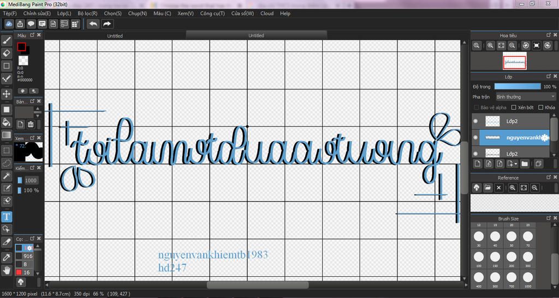Zoom out on the Hoa tiêu navigator

pyautogui.click(x=512, y=46)
